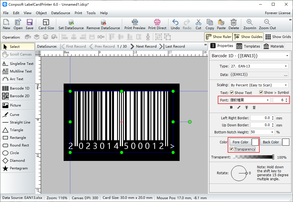Delete the selected barcode
The image size is (293, 202).
coord(234,24)
